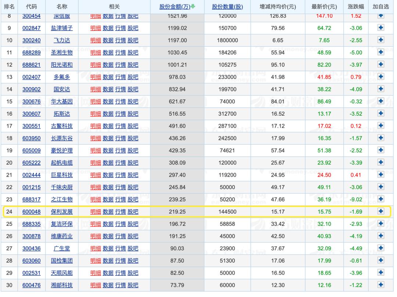Add 广生堂 to watchlist via plus icon

[380, 248]
